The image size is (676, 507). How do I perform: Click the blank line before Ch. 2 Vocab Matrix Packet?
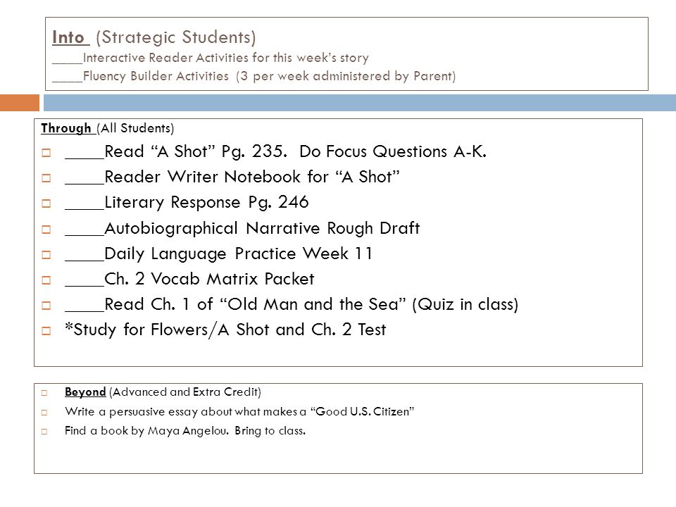(84, 285)
